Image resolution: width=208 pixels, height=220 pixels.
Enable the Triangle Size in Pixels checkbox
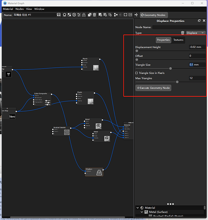pyautogui.click(x=136, y=73)
